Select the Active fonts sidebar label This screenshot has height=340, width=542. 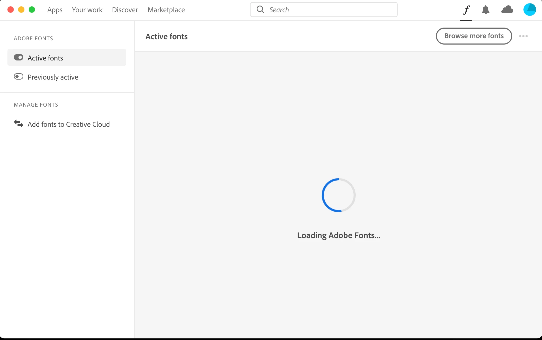(x=45, y=58)
